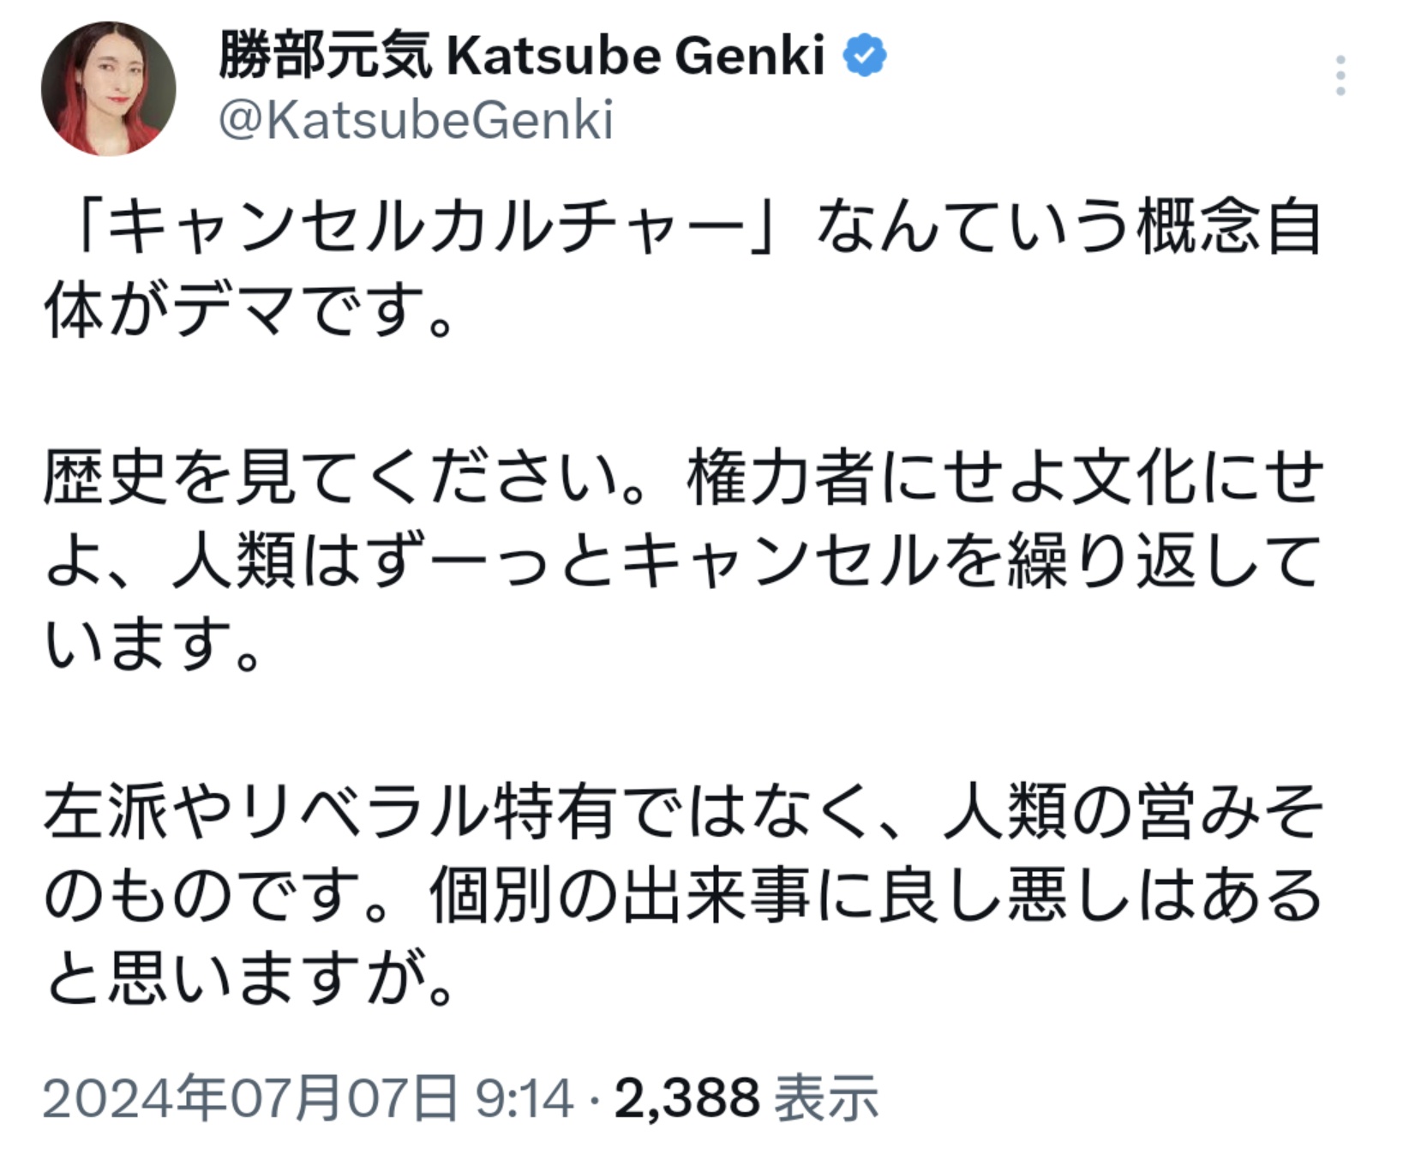Image resolution: width=1409 pixels, height=1154 pixels.
Task: Click the phrase 権力者にせよ文化にせ
Action: pos(1004,478)
